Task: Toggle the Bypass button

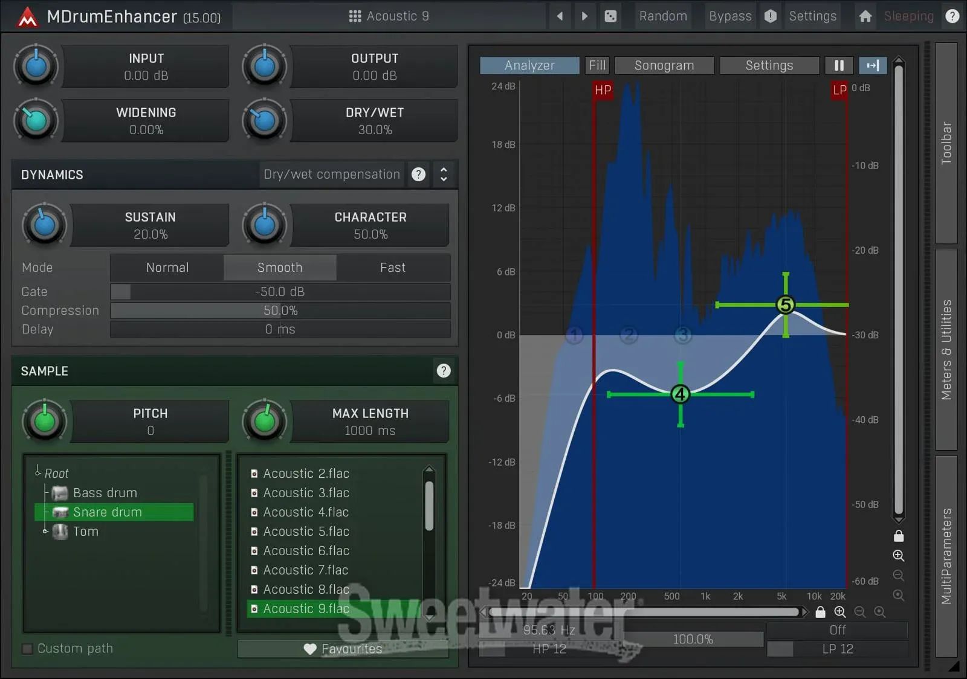Action: pos(730,16)
